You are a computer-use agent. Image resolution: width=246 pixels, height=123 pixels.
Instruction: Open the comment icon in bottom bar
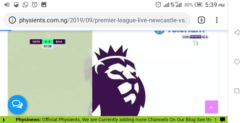click(222, 120)
